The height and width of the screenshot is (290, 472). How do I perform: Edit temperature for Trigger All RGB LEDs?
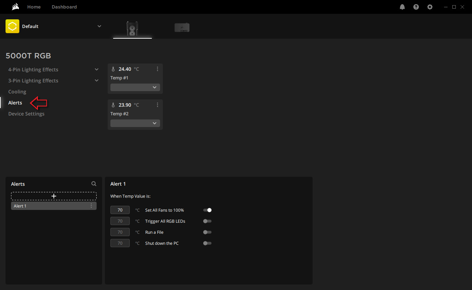120,221
